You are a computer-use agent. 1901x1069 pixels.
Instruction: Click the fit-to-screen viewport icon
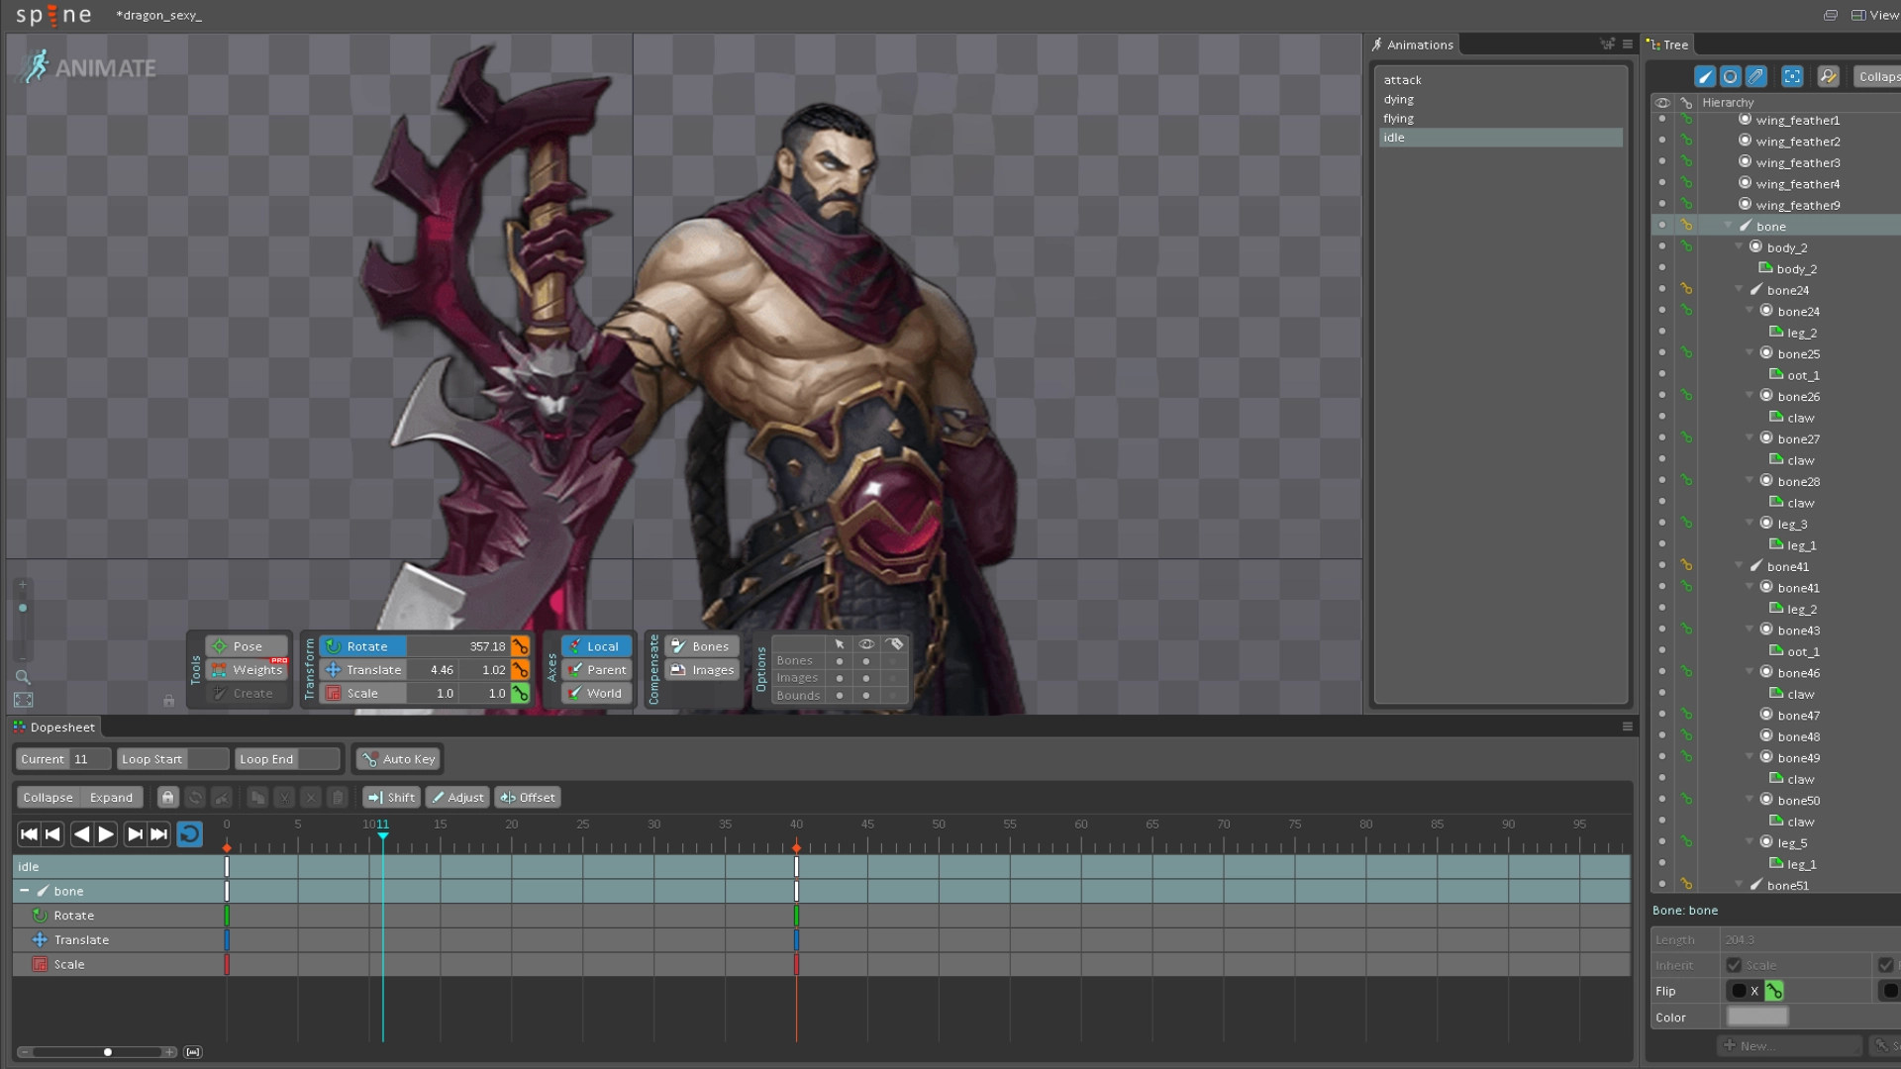23,700
